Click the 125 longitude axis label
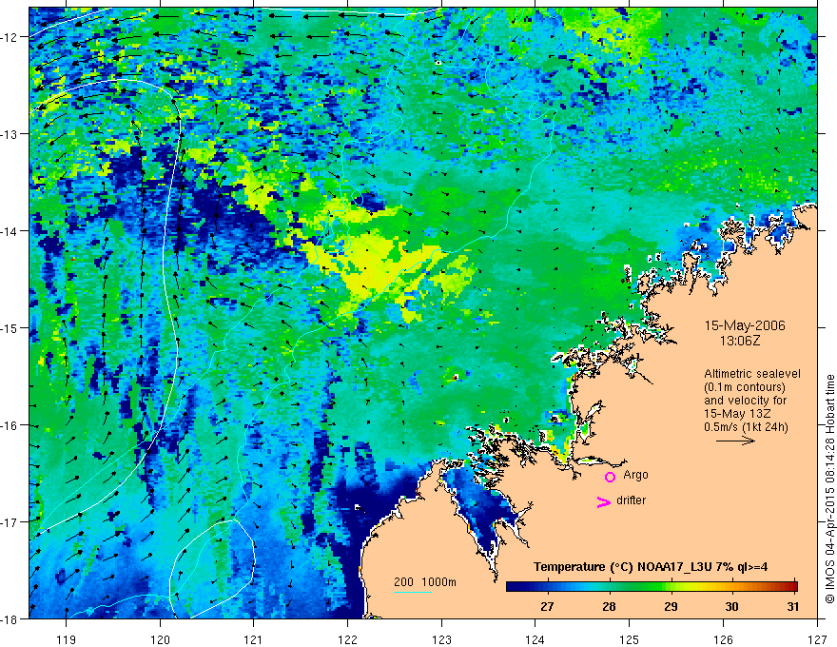Screen dimensions: 837x647 630,640
